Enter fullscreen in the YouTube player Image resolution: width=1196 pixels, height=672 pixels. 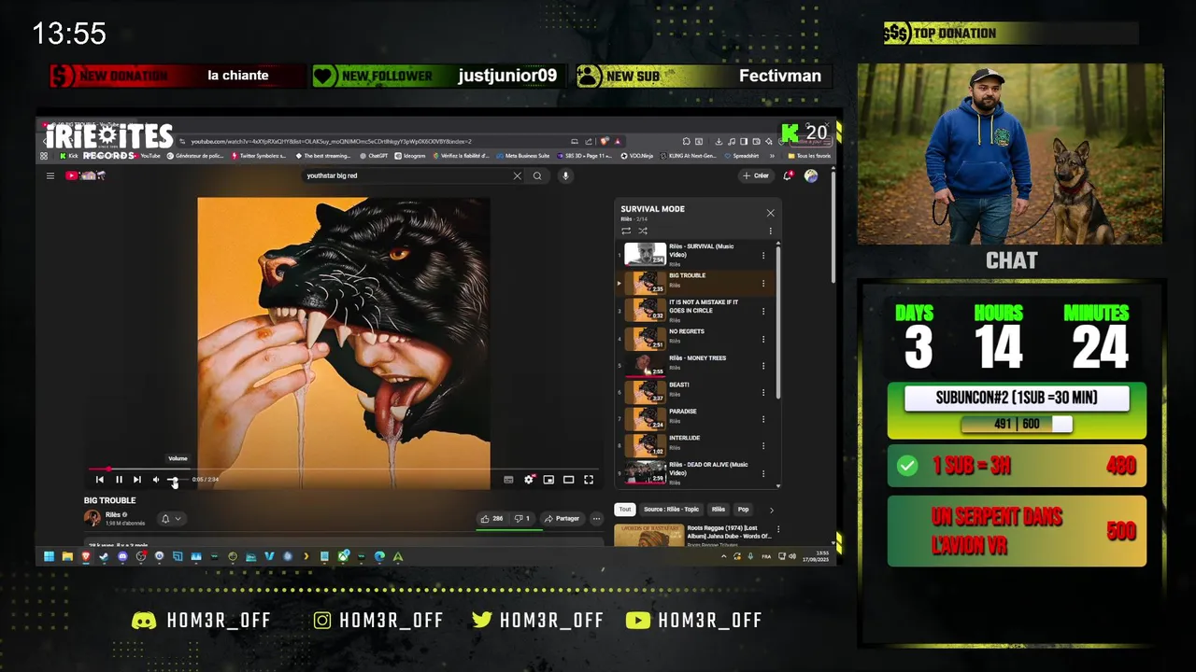click(589, 480)
